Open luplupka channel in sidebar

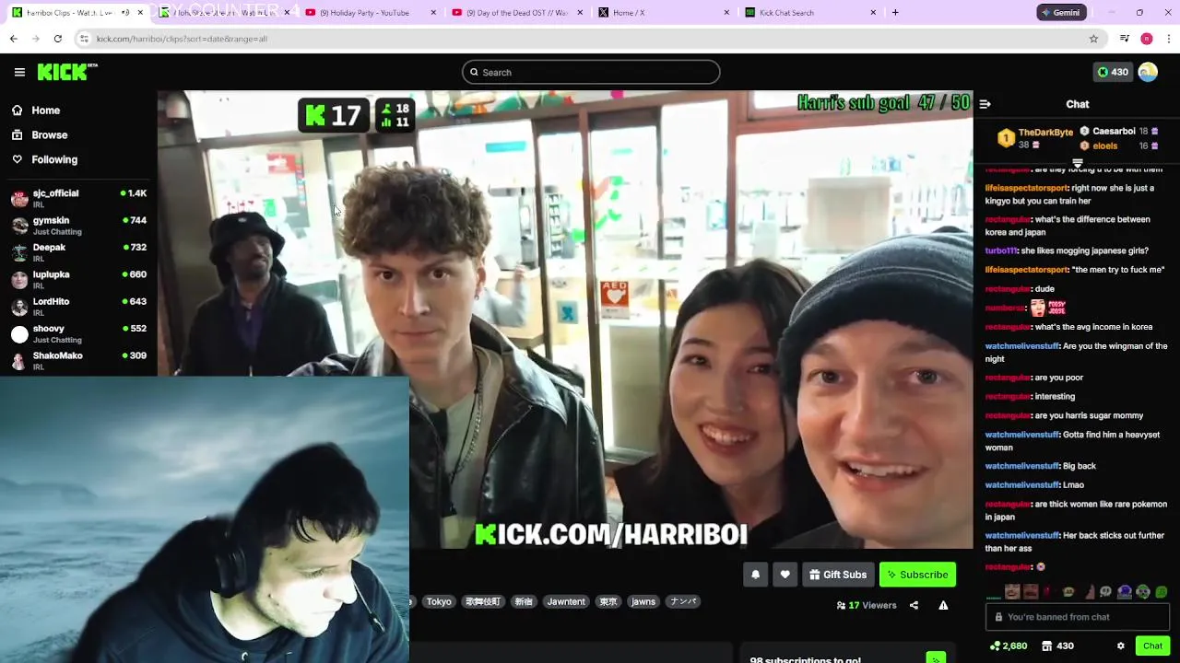pos(78,279)
